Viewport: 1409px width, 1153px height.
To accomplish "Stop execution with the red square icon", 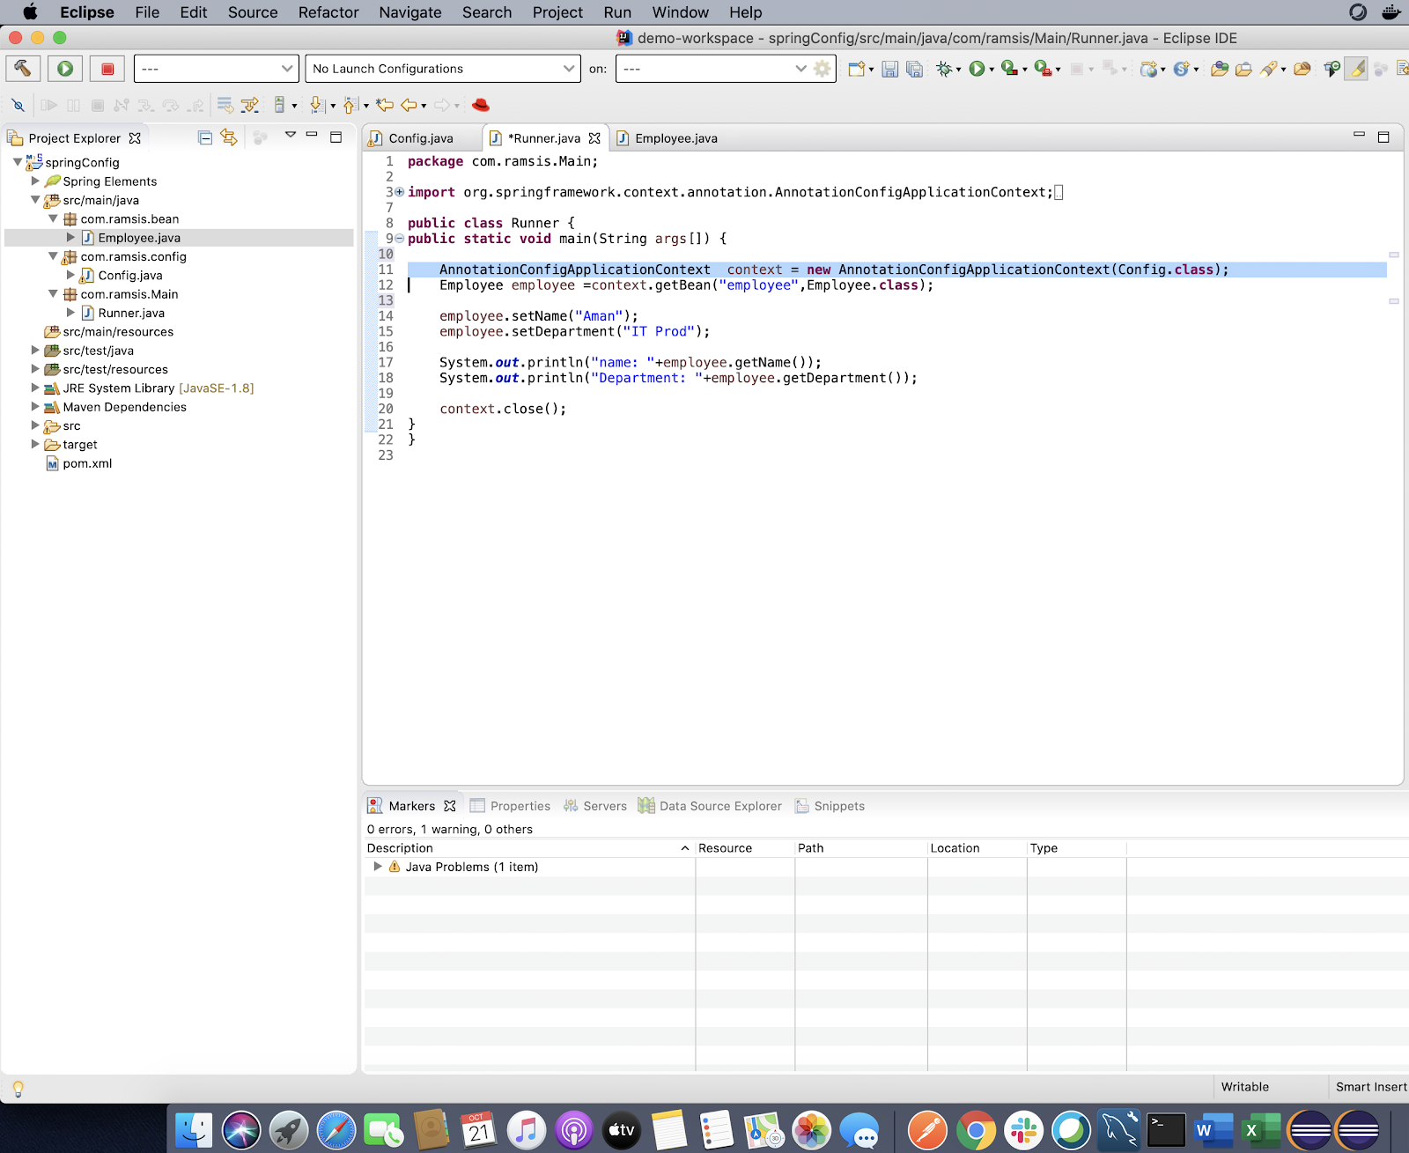I will pyautogui.click(x=107, y=68).
